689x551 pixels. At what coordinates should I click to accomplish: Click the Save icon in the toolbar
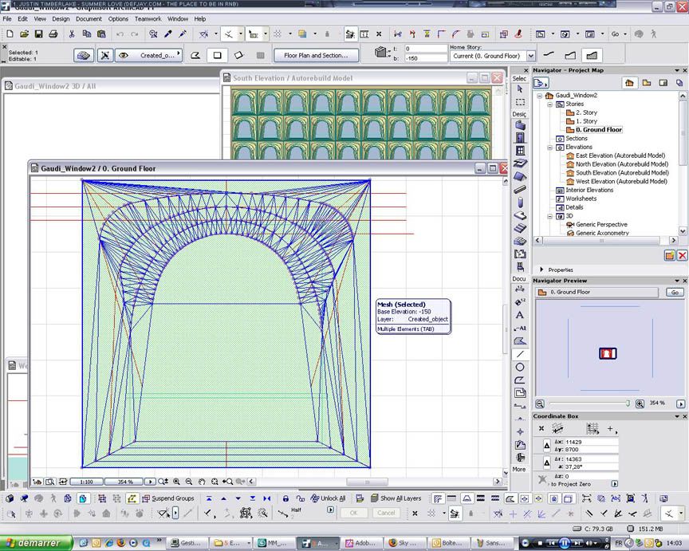39,34
